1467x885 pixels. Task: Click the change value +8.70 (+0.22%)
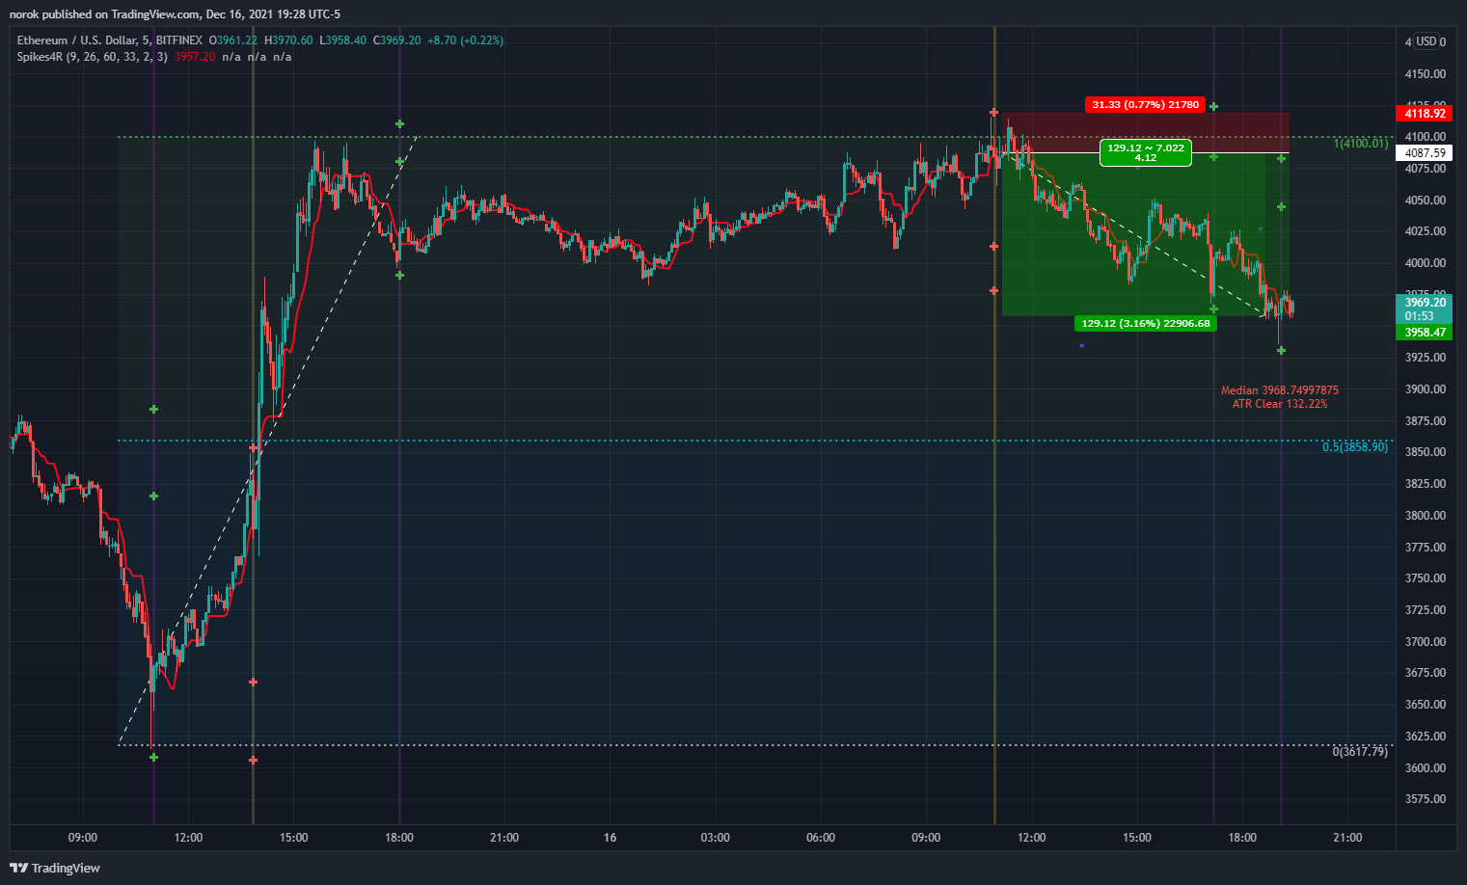pos(466,40)
